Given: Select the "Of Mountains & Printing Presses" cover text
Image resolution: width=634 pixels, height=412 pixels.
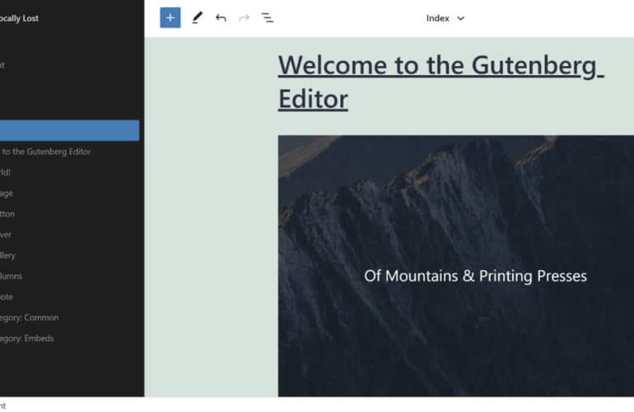Looking at the screenshot, I should coord(475,275).
